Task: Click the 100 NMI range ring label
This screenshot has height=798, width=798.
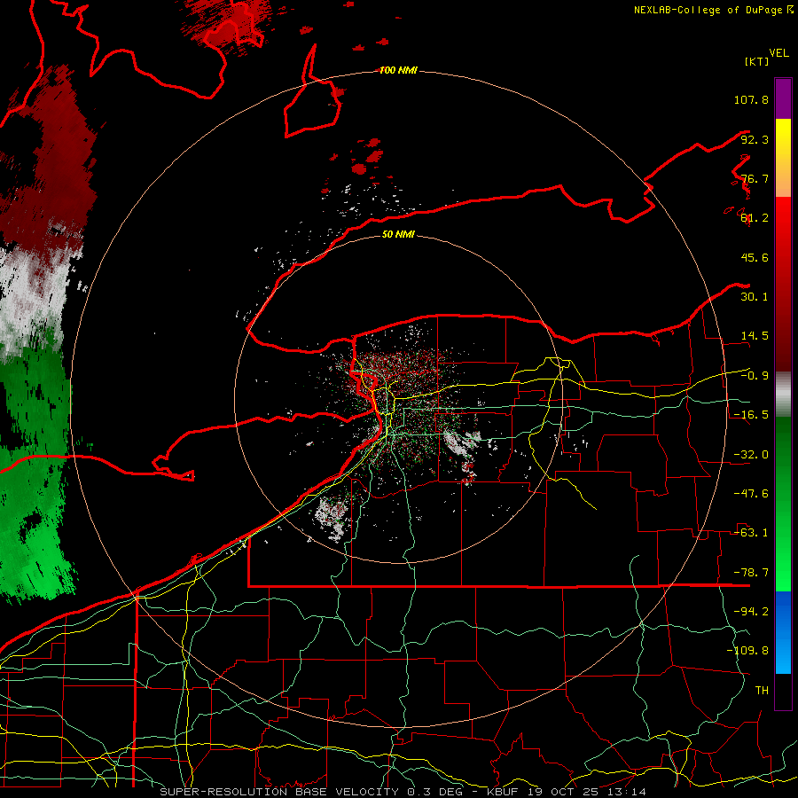Action: point(398,70)
